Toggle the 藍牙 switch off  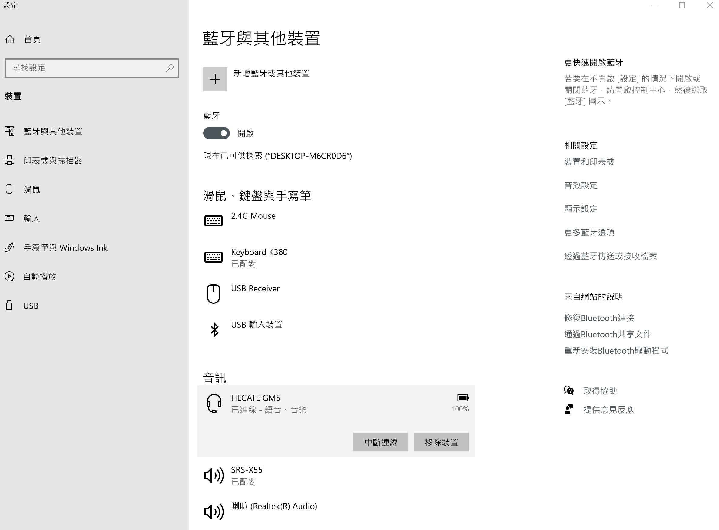tap(217, 133)
